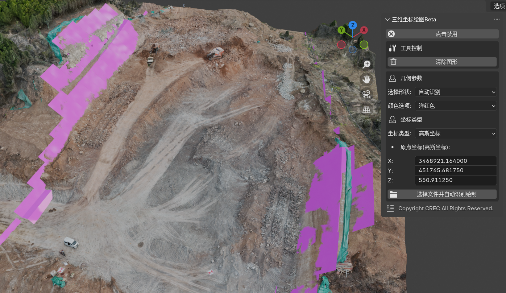
Task: Click the panel drag handle dots
Action: [497, 19]
